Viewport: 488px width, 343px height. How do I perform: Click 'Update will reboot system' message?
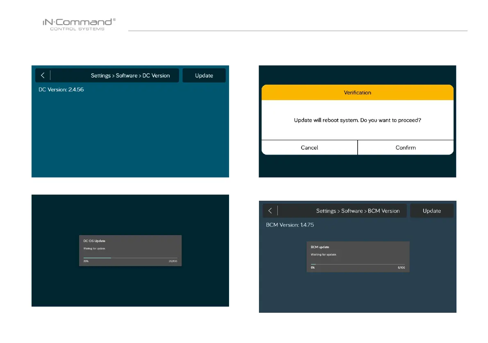point(357,120)
